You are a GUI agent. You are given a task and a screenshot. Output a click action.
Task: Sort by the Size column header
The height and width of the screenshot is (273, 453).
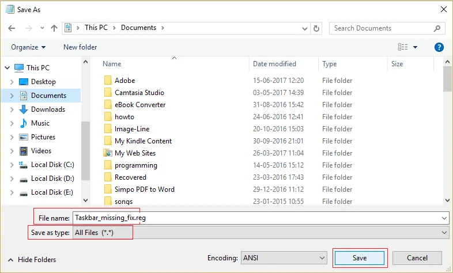click(x=397, y=64)
